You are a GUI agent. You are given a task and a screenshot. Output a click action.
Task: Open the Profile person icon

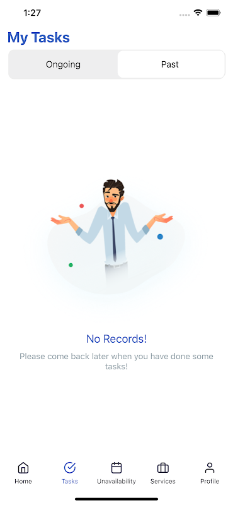(210, 468)
